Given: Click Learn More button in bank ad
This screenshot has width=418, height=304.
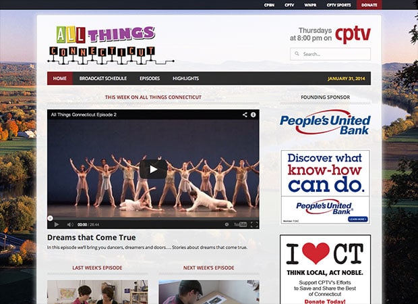Looking at the screenshot, I should click(x=358, y=219).
